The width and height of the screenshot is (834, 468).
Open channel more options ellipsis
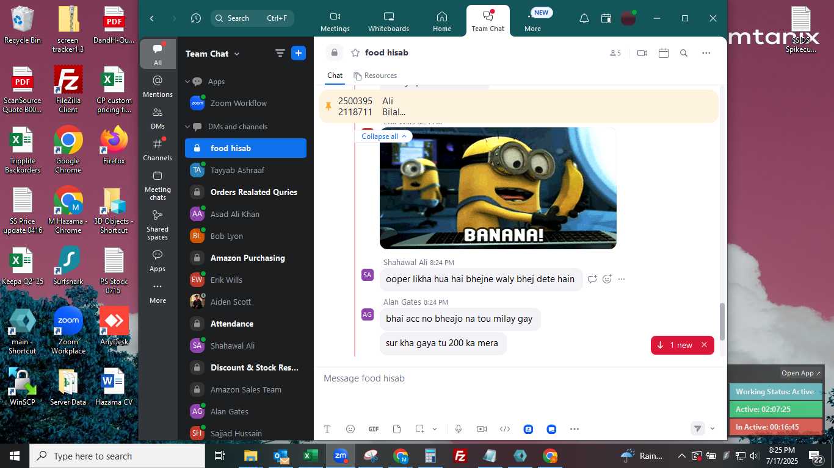(x=706, y=53)
